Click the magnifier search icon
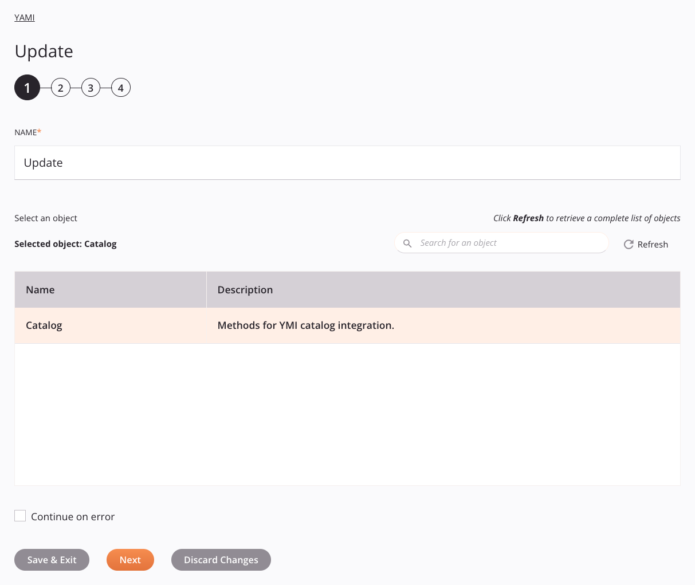Viewport: 695px width, 585px height. [407, 243]
